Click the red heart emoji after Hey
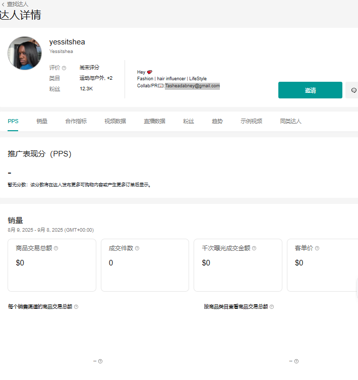 150,72
